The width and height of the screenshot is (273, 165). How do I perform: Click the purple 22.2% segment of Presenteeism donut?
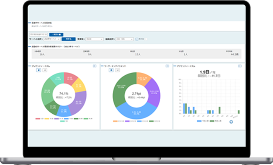point(79,102)
